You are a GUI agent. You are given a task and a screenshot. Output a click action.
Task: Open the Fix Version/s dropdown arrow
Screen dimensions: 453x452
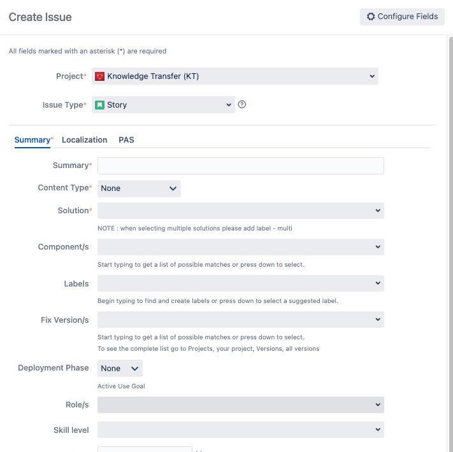click(378, 320)
